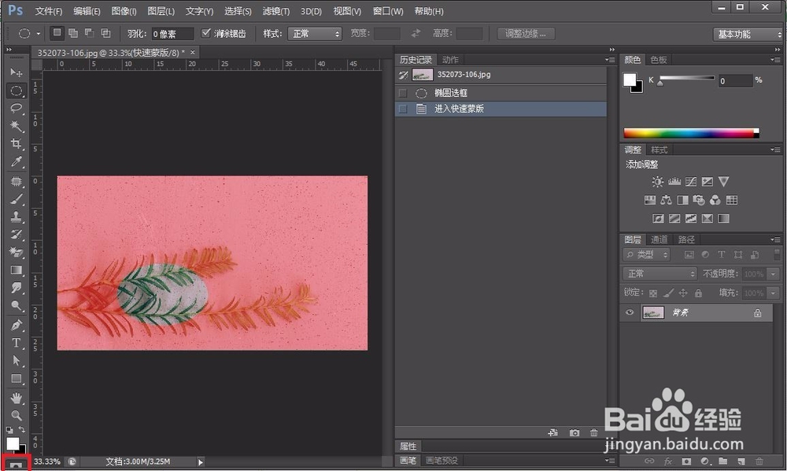Open the layer blend mode 正常 dropdown
Screen dimensions: 787x471
click(660, 273)
